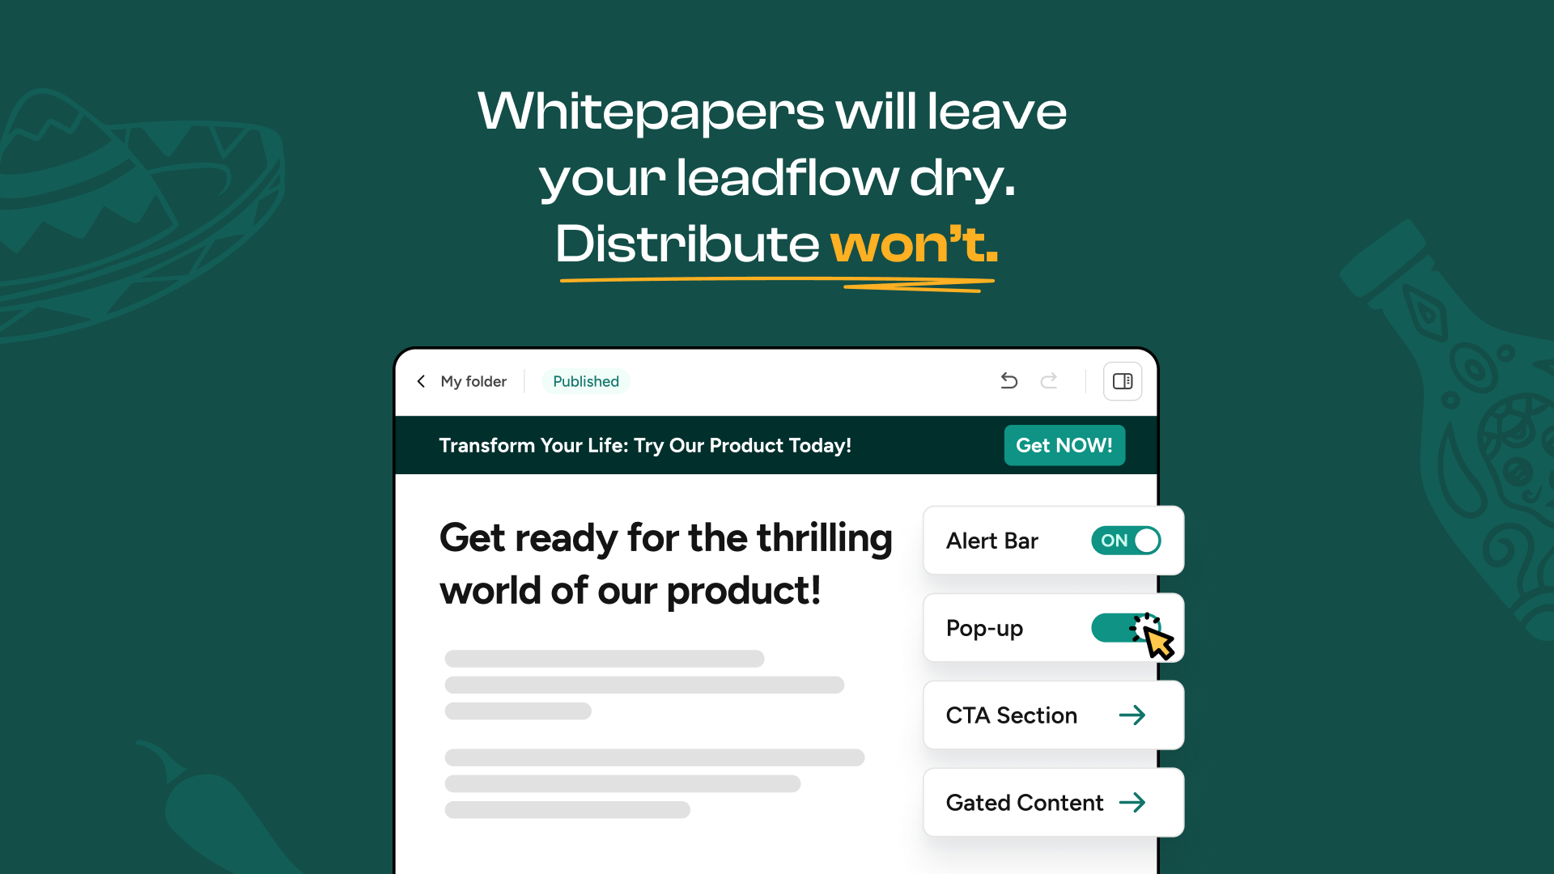Navigate the Gated Content arrow
The image size is (1554, 874).
pos(1133,803)
